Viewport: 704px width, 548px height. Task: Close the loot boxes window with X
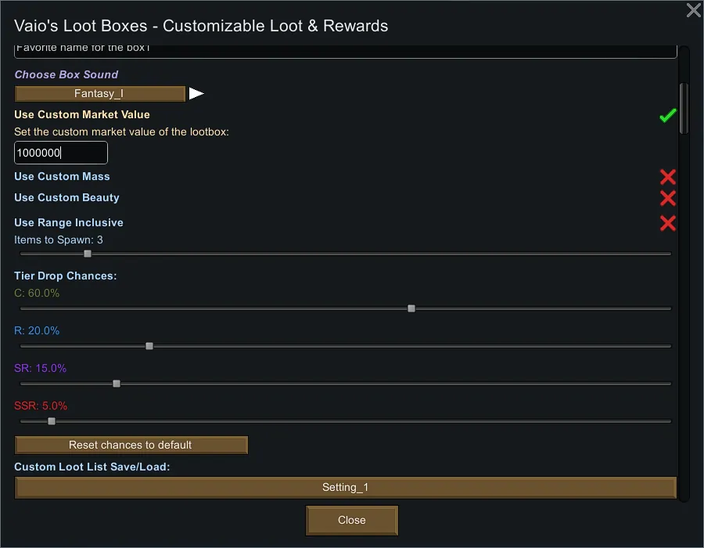point(693,10)
